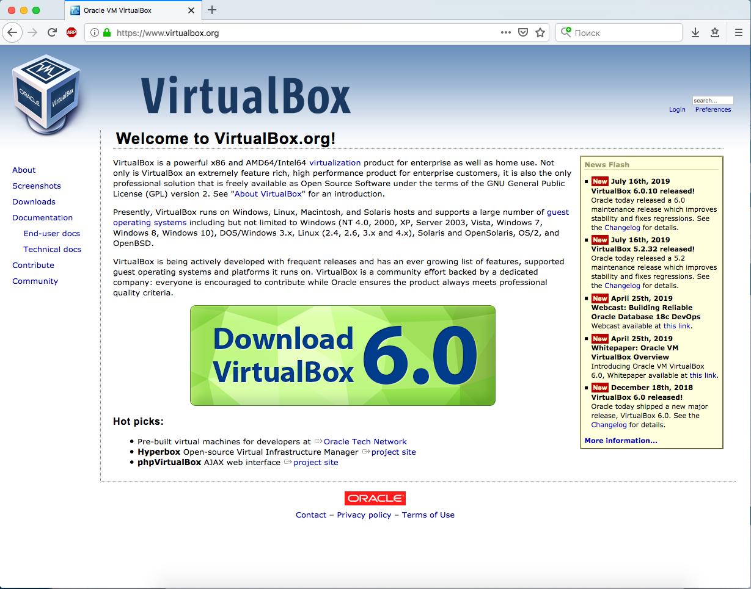This screenshot has height=589, width=751.
Task: Open the downloads arrow icon in toolbar
Action: click(695, 32)
